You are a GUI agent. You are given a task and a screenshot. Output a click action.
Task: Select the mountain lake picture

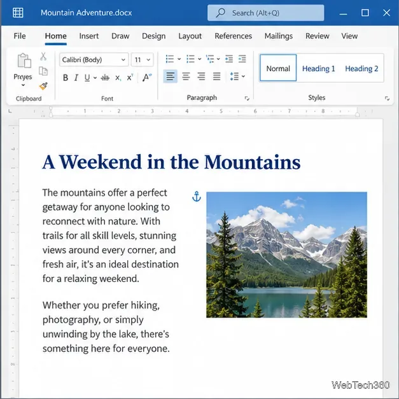pos(286,255)
